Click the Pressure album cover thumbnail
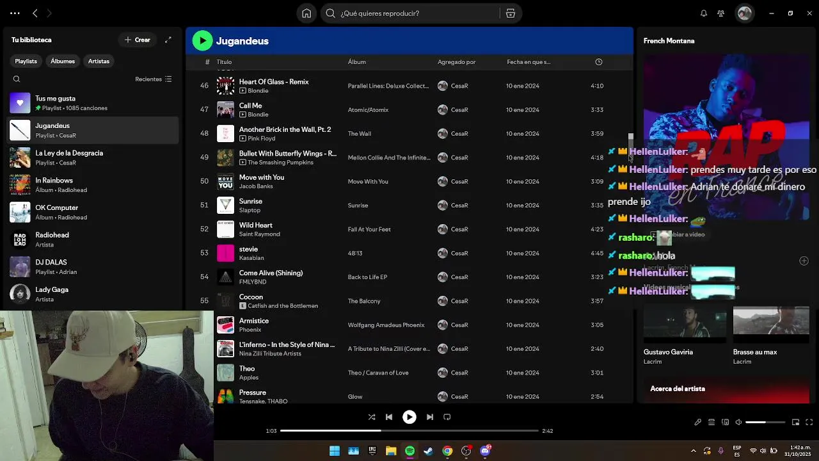This screenshot has width=819, height=461. 225,396
